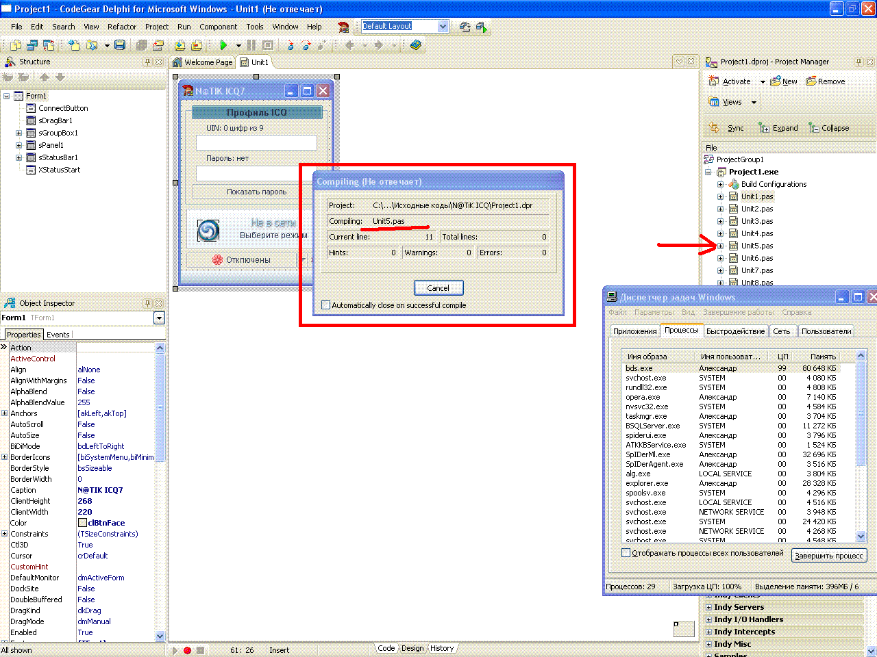This screenshot has width=877, height=657.
Task: Click the red macro record icon in status bar
Action: click(x=187, y=650)
